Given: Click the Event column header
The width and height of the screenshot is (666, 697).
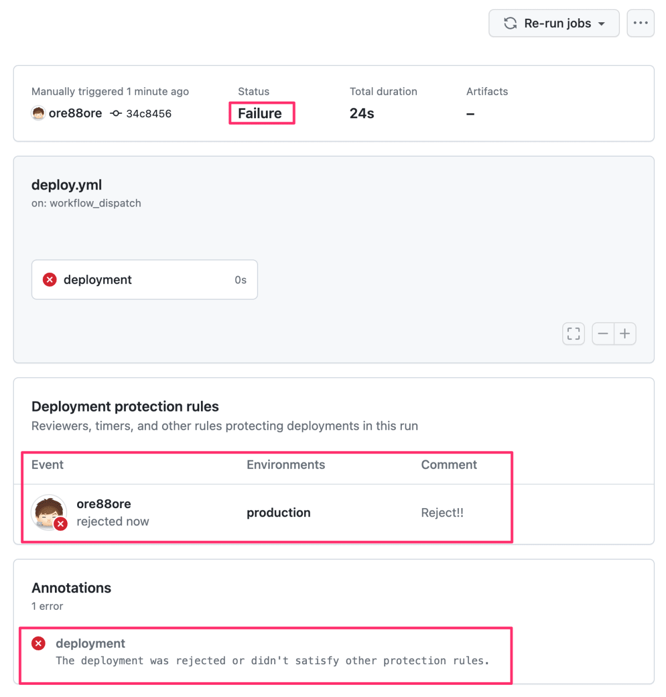Looking at the screenshot, I should [x=47, y=465].
